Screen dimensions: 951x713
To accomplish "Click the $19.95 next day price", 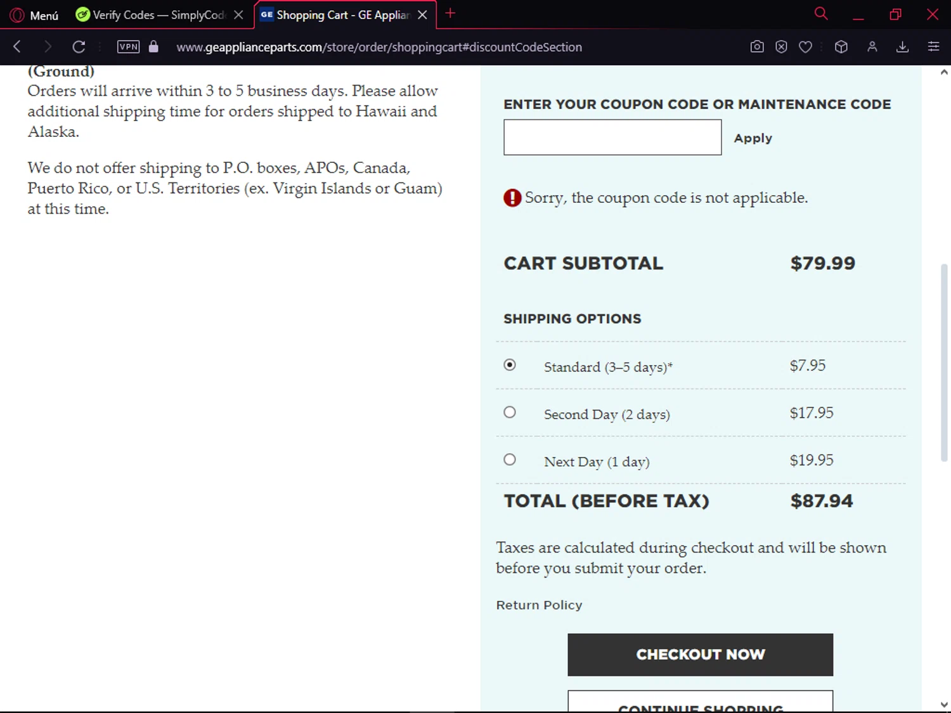I will pyautogui.click(x=812, y=461).
